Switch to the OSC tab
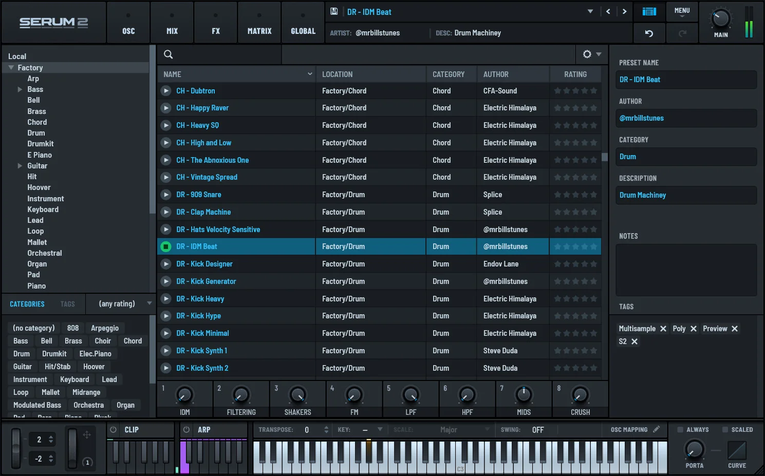The height and width of the screenshot is (476, 765). point(128,22)
